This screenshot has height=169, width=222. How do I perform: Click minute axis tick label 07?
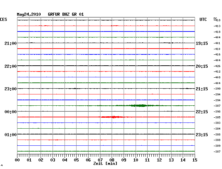[100, 160]
